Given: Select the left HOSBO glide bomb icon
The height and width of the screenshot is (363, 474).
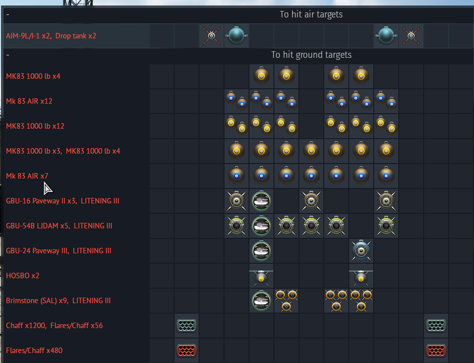Looking at the screenshot, I should 261,276.
